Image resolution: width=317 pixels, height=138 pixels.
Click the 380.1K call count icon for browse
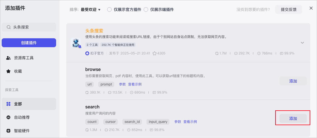pos(87,92)
